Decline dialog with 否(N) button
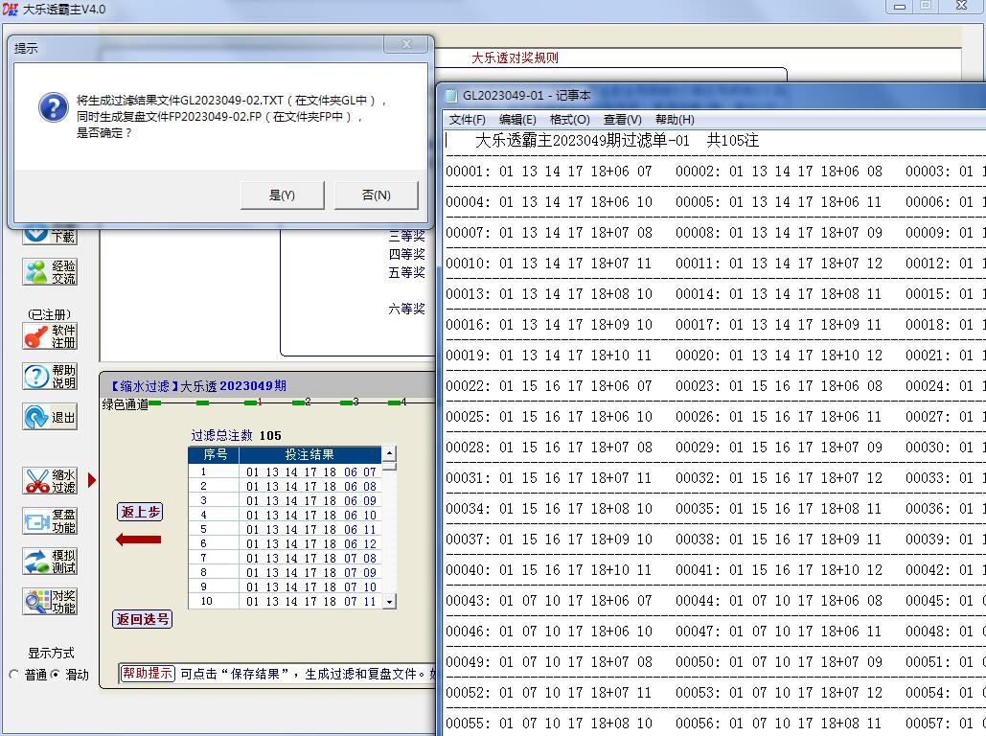986x736 pixels. pos(376,195)
